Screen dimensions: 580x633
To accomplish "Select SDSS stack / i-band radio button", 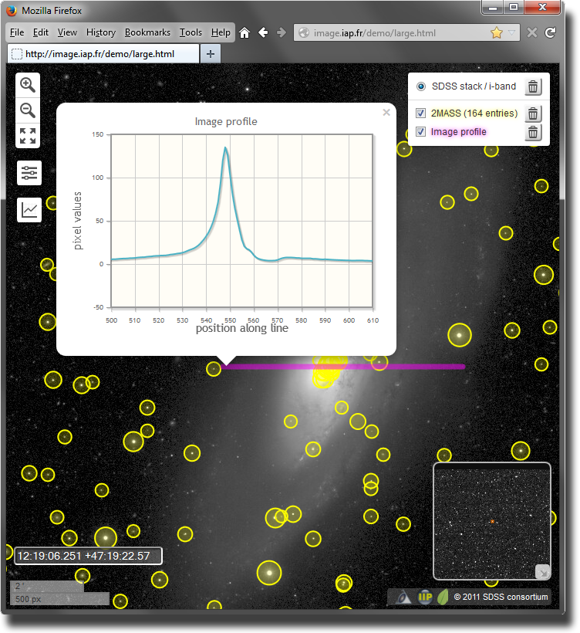I will tap(420, 86).
